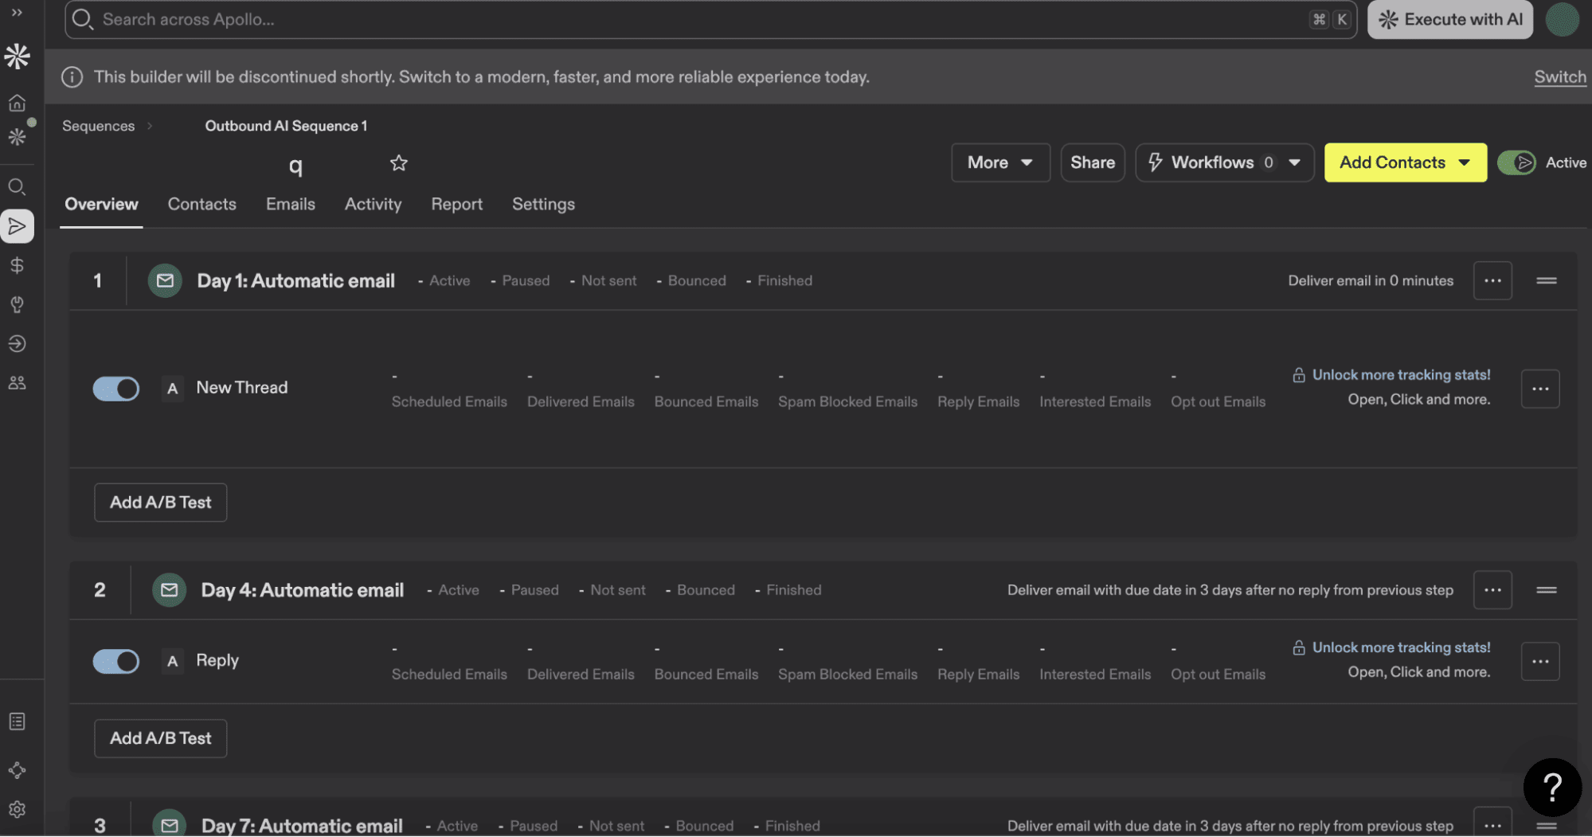Viewport: 1592px width, 837px height.
Task: Open the More dropdown menu
Action: pyautogui.click(x=999, y=162)
